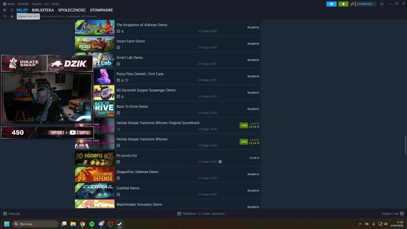The height and width of the screenshot is (229, 407).
Task: Open the Po prostu łoś listing
Action: pos(168,158)
